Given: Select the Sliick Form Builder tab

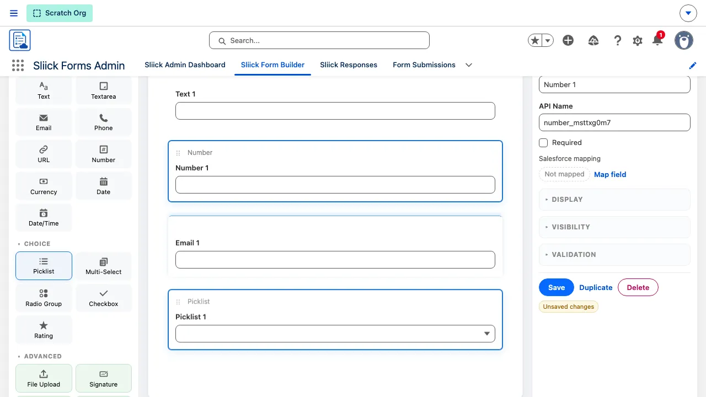Looking at the screenshot, I should click(272, 65).
